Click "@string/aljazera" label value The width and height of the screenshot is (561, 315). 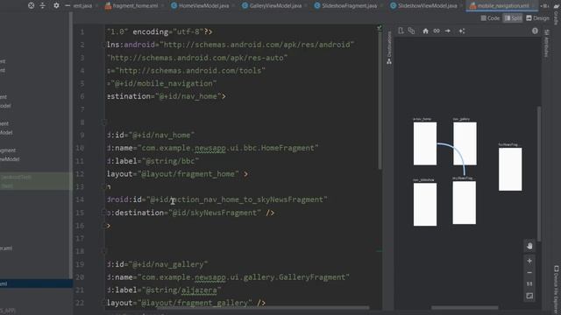(x=181, y=290)
